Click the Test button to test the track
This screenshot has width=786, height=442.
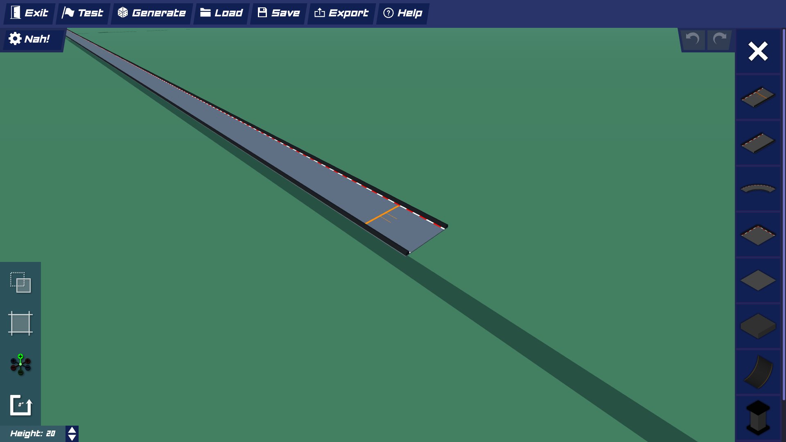pos(83,13)
